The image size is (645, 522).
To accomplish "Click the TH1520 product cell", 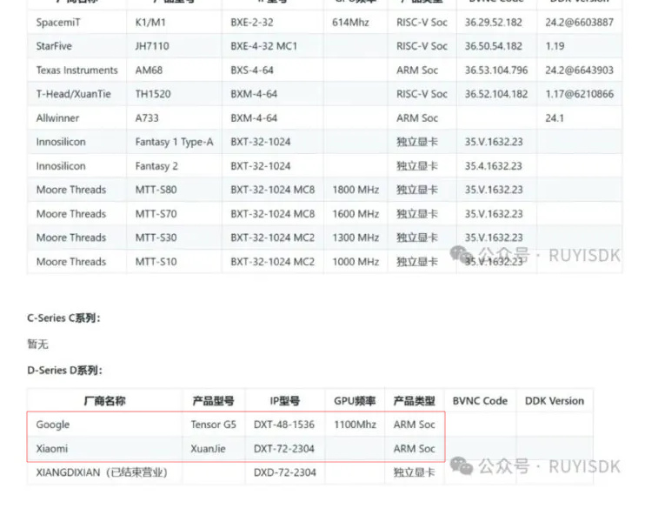I will 153,94.
